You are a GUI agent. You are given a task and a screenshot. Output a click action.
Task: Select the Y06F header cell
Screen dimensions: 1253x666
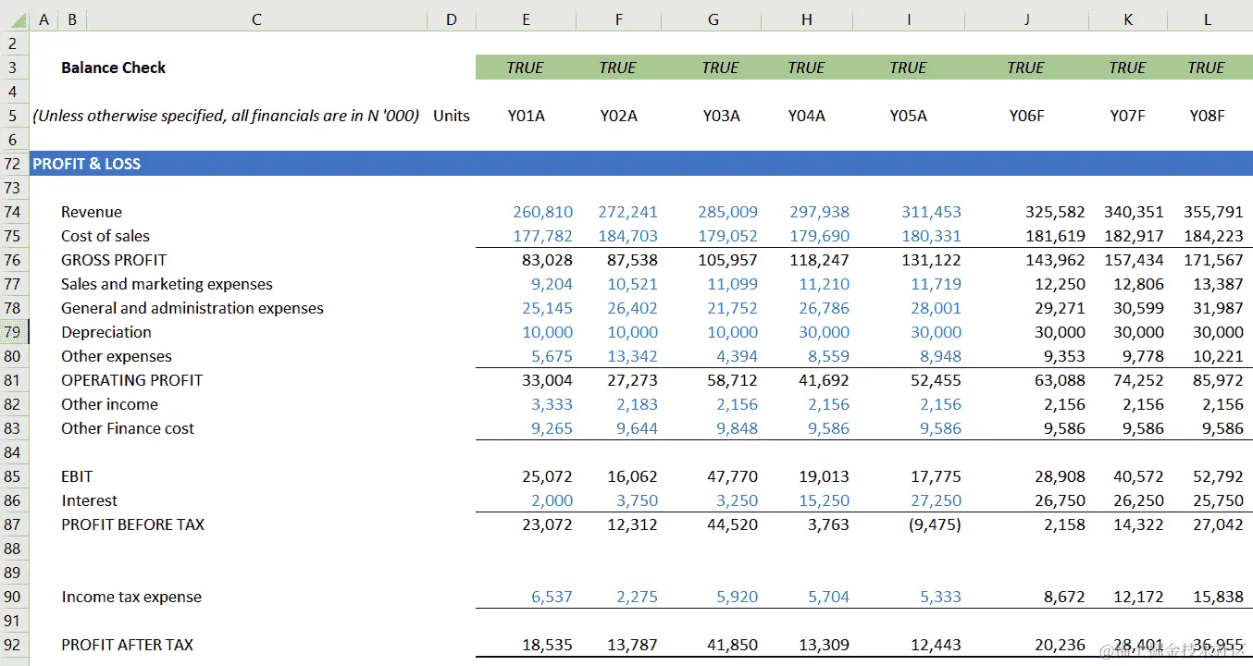tap(1026, 116)
